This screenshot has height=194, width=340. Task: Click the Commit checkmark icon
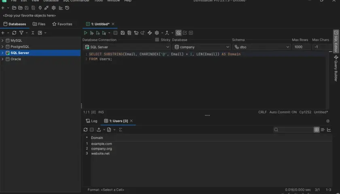[x=185, y=33]
